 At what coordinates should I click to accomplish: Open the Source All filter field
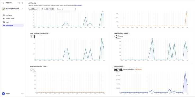pyautogui.click(x=67, y=9)
